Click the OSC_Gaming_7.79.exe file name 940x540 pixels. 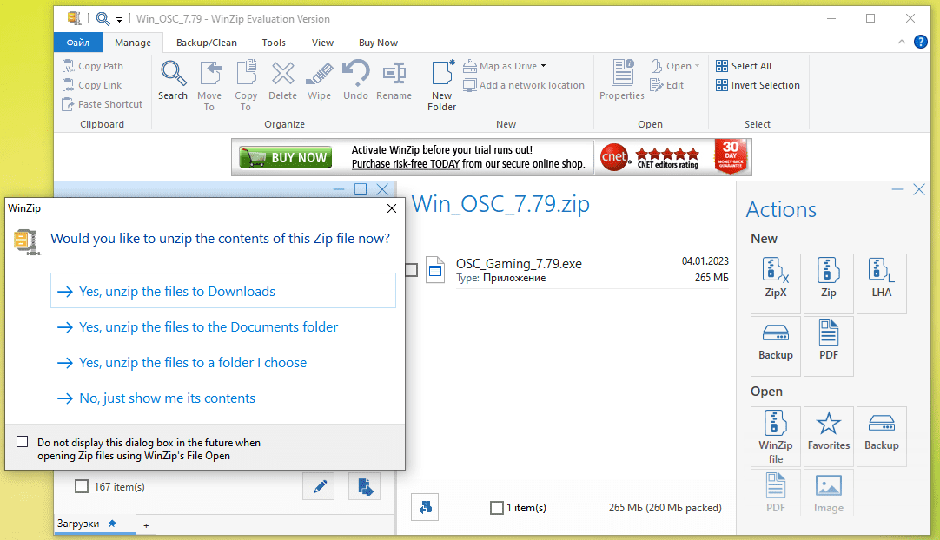click(519, 264)
